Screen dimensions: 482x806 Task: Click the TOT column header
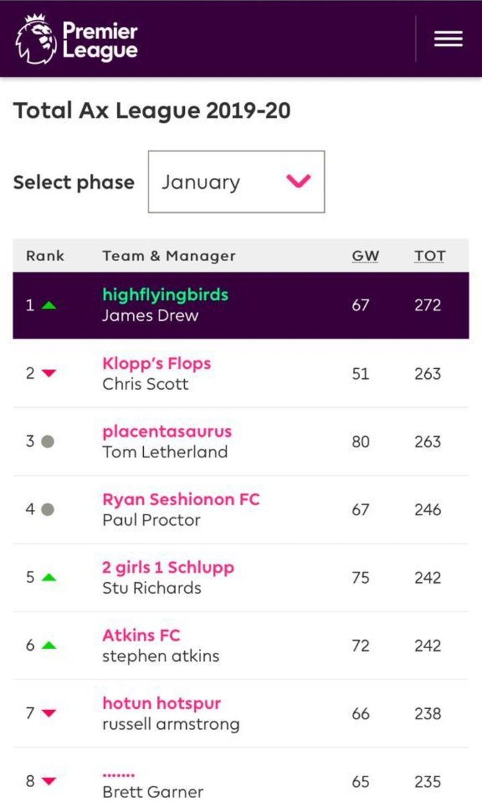pyautogui.click(x=430, y=256)
